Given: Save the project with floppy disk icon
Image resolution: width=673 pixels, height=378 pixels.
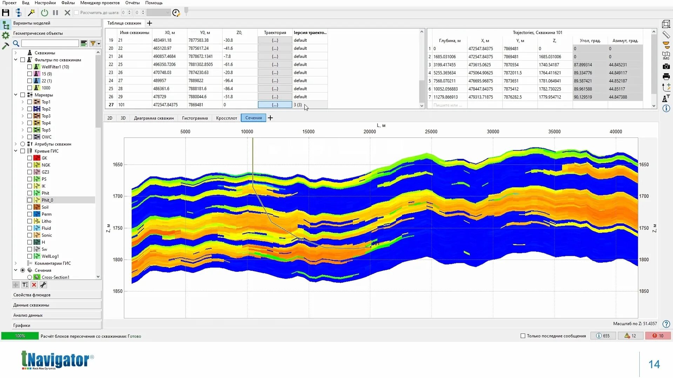Looking at the screenshot, I should pyautogui.click(x=6, y=13).
